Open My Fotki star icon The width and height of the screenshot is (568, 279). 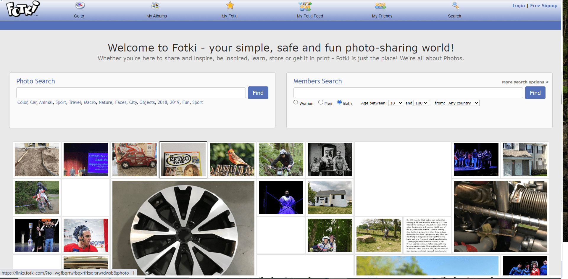(230, 6)
